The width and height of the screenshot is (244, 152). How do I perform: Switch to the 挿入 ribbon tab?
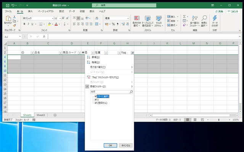30,11
